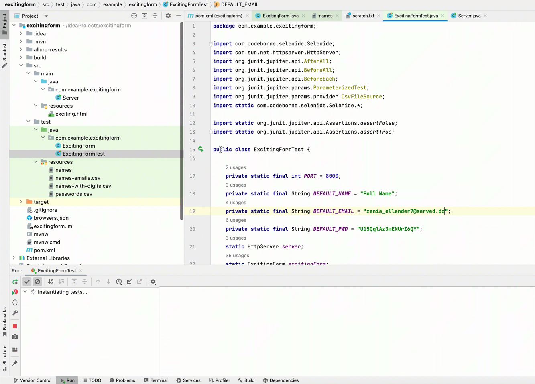Go to next failed test arrow

click(x=108, y=282)
